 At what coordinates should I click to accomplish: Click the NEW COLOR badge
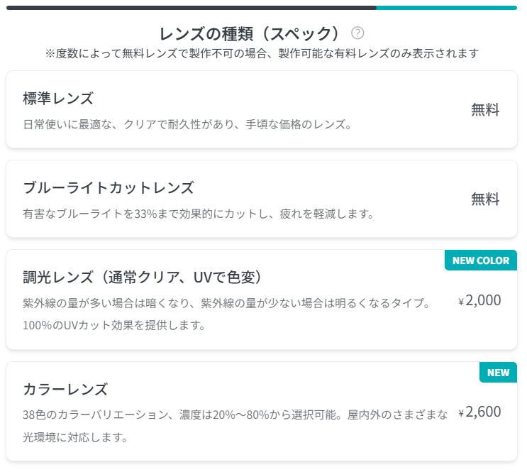[481, 260]
